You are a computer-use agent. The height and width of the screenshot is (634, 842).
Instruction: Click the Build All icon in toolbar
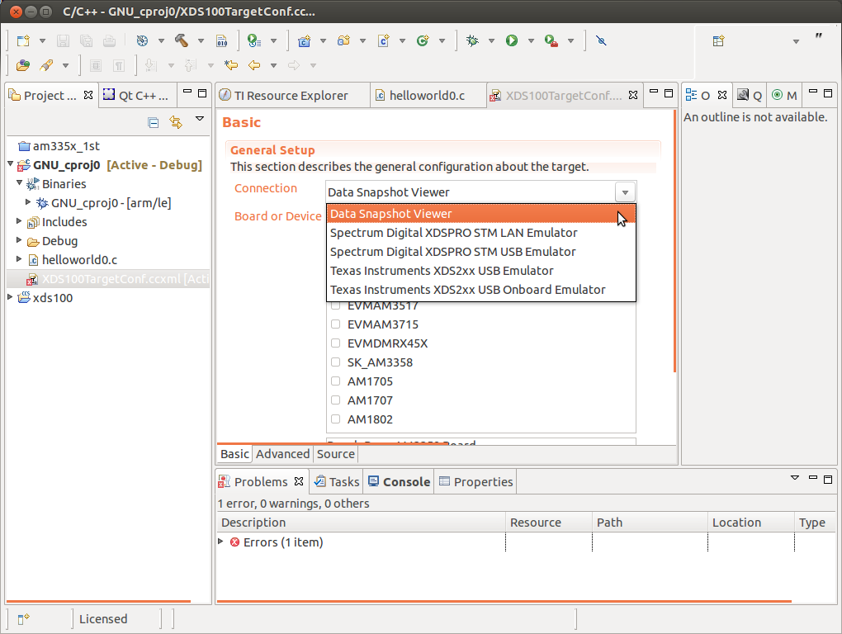[142, 40]
